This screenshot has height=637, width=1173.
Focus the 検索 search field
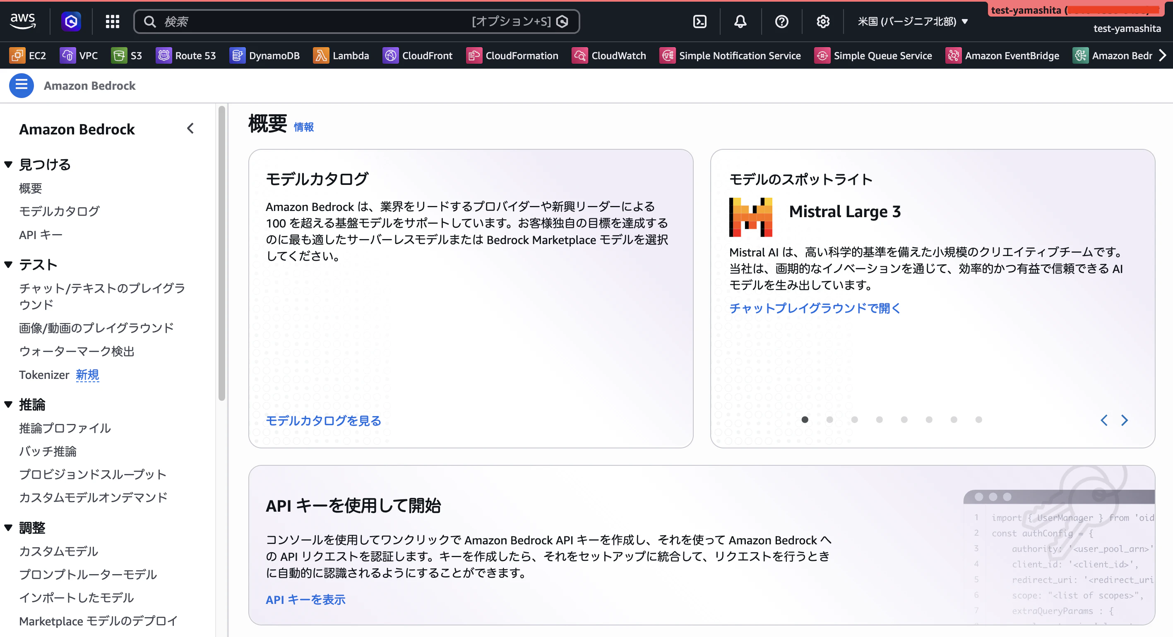point(356,22)
